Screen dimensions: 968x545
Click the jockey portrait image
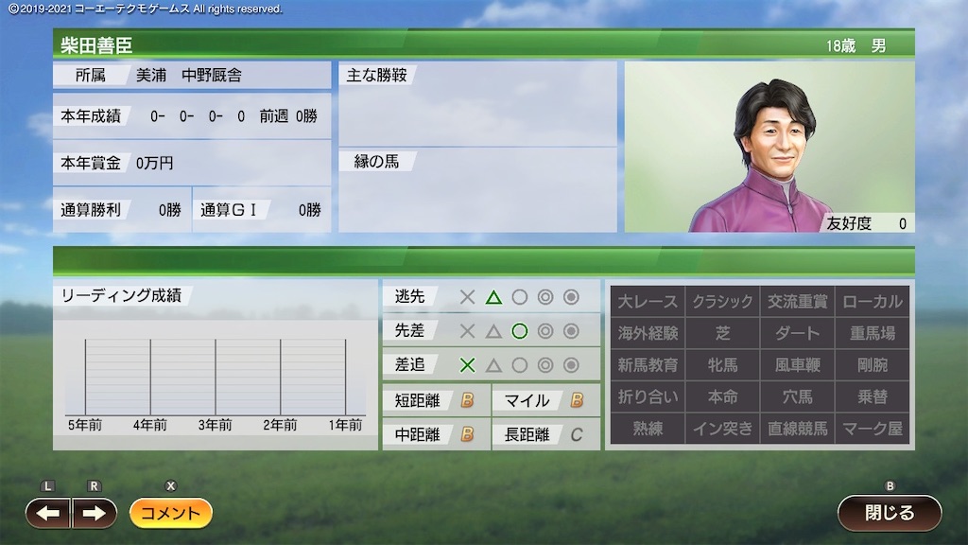[x=769, y=147]
